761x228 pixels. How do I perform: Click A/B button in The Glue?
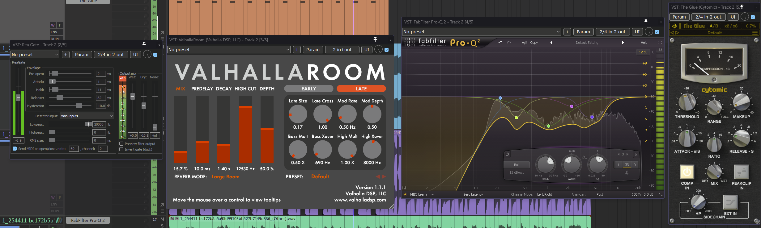pyautogui.click(x=714, y=26)
